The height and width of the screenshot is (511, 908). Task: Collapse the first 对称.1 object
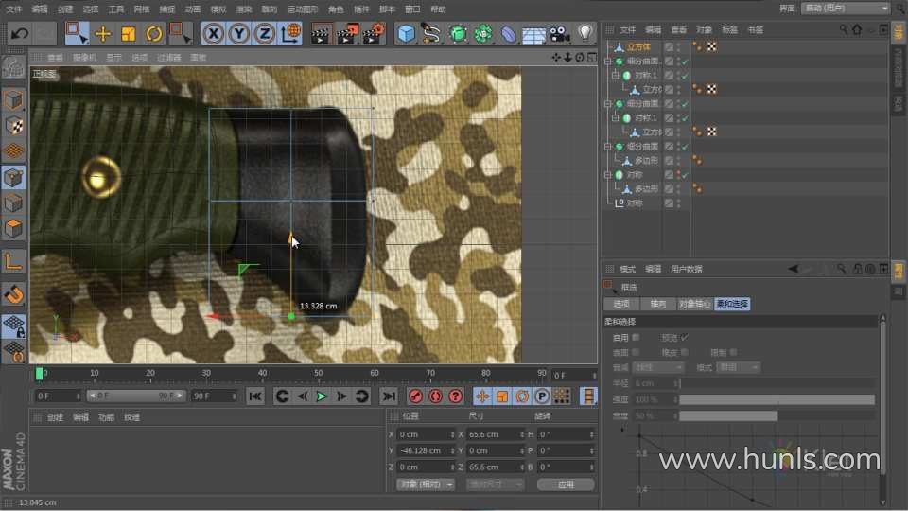point(616,76)
